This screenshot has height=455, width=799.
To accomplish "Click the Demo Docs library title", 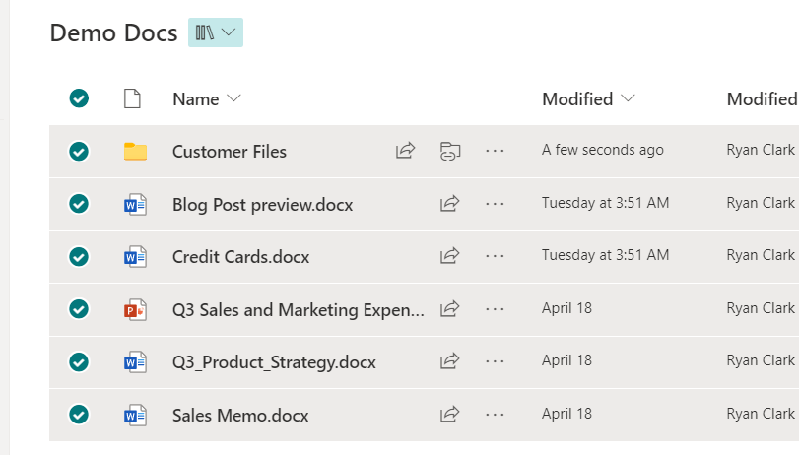I will [113, 33].
